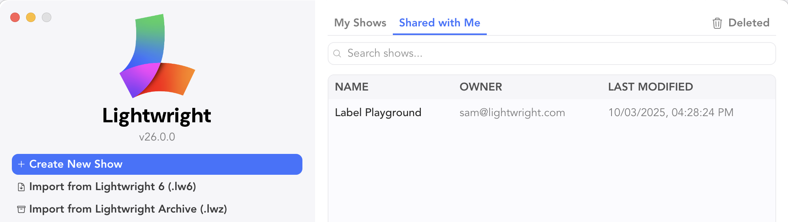This screenshot has width=788, height=222.
Task: Click the archive box icon beside Lightwright Archive import
Action: click(21, 209)
